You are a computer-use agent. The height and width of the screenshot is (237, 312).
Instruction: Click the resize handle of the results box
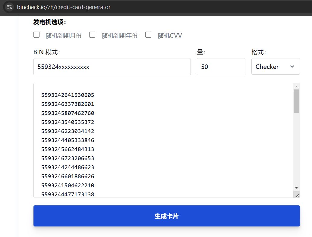pos(297,195)
